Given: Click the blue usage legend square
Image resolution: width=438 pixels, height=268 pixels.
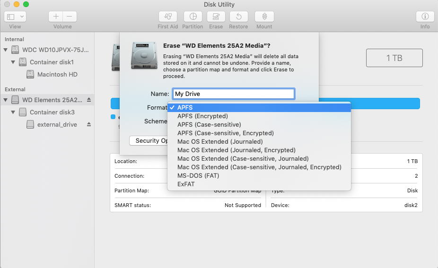Looking at the screenshot, I should (113, 117).
